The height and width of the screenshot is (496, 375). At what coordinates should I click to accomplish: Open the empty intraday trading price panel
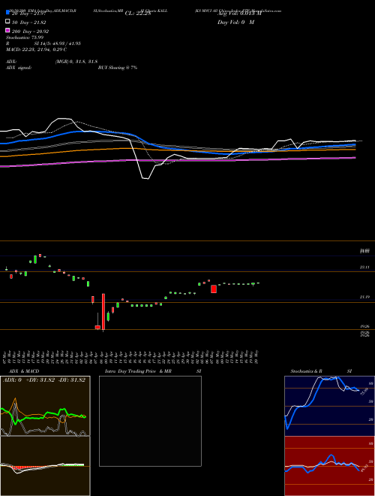pyautogui.click(x=150, y=421)
